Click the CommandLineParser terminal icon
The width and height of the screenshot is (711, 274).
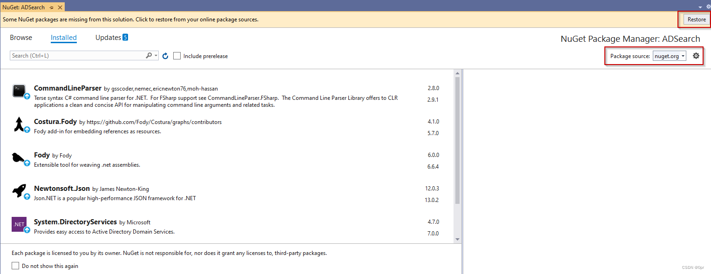[x=20, y=91]
